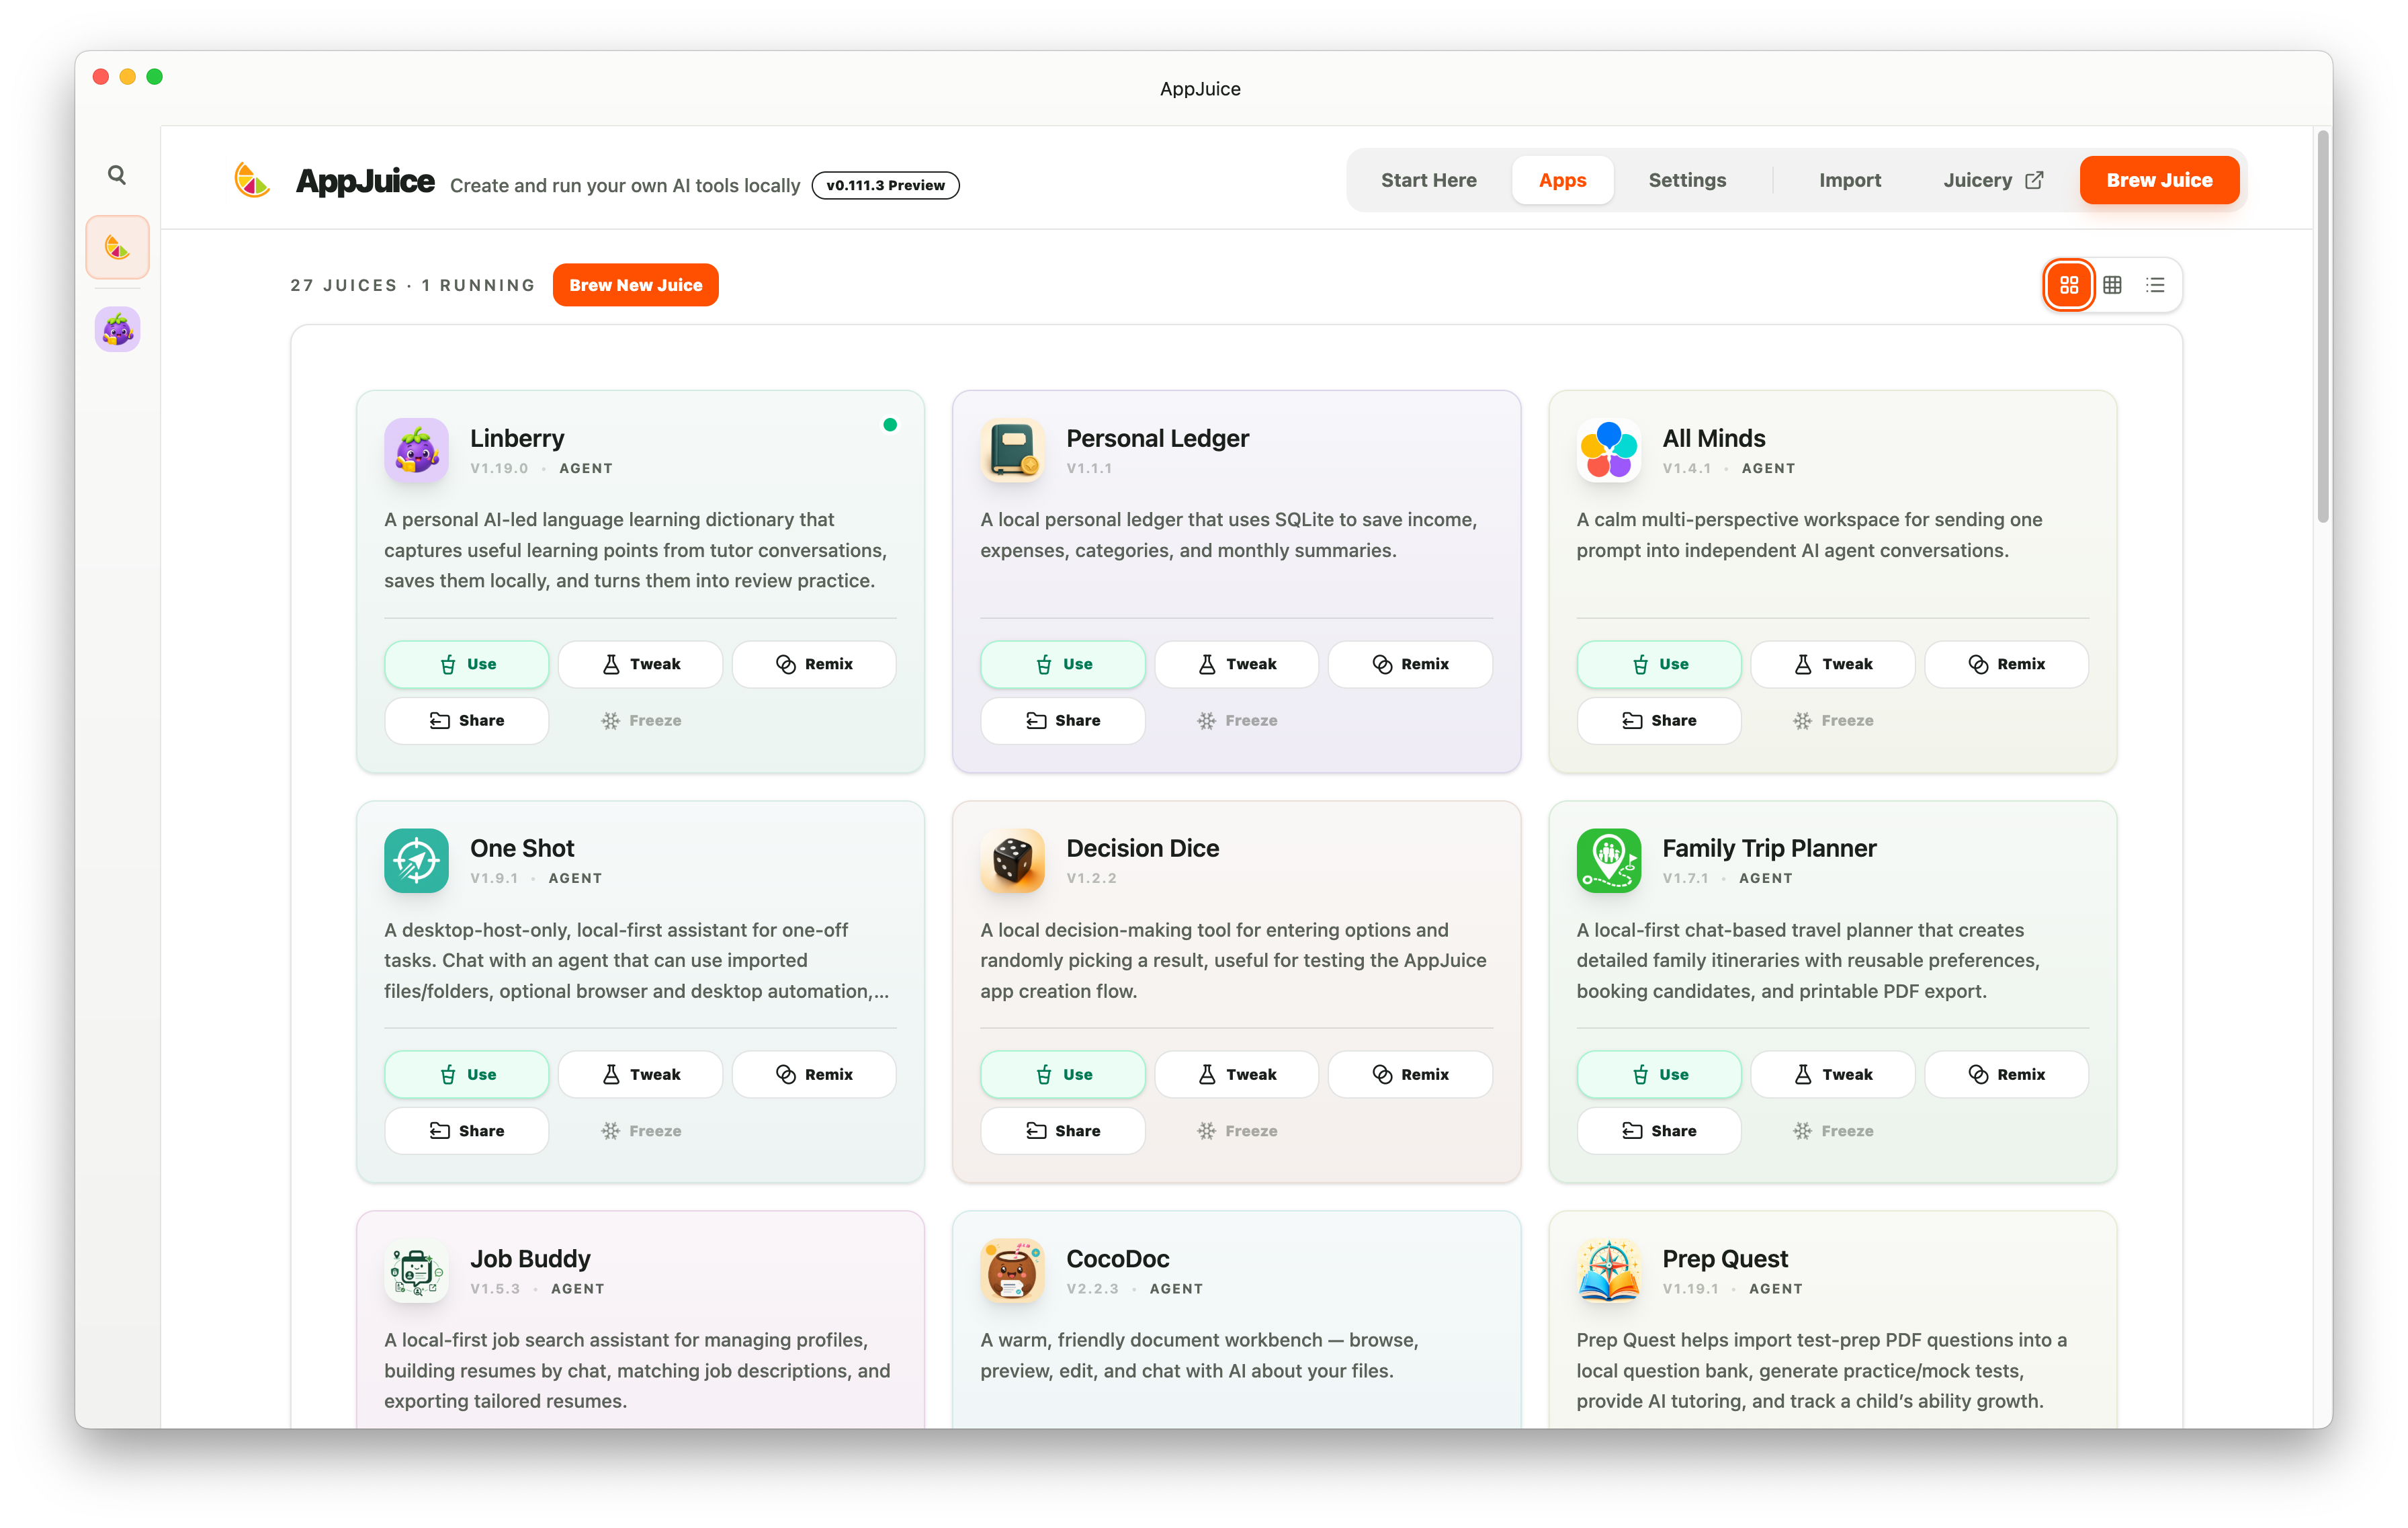Click the One Shot app icon
The height and width of the screenshot is (1528, 2408).
tap(416, 860)
